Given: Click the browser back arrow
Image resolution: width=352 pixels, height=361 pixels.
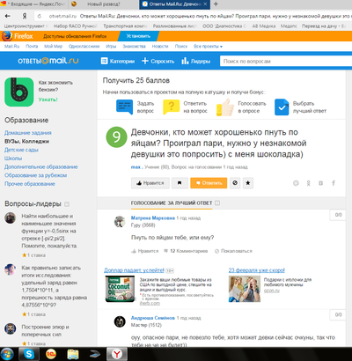Looking at the screenshot, I should pyautogui.click(x=8, y=16).
